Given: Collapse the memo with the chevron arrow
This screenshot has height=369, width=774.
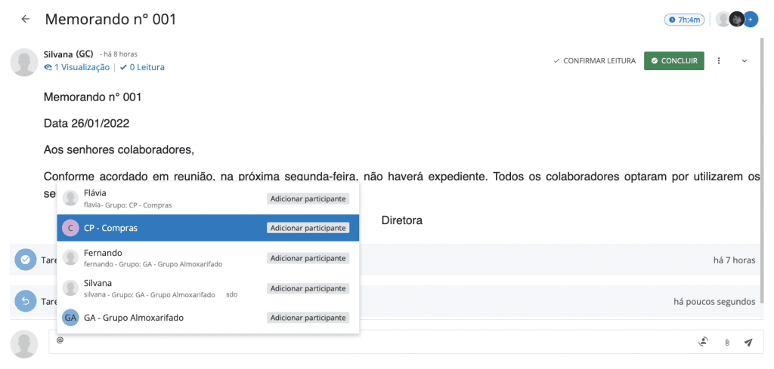Looking at the screenshot, I should (x=744, y=61).
